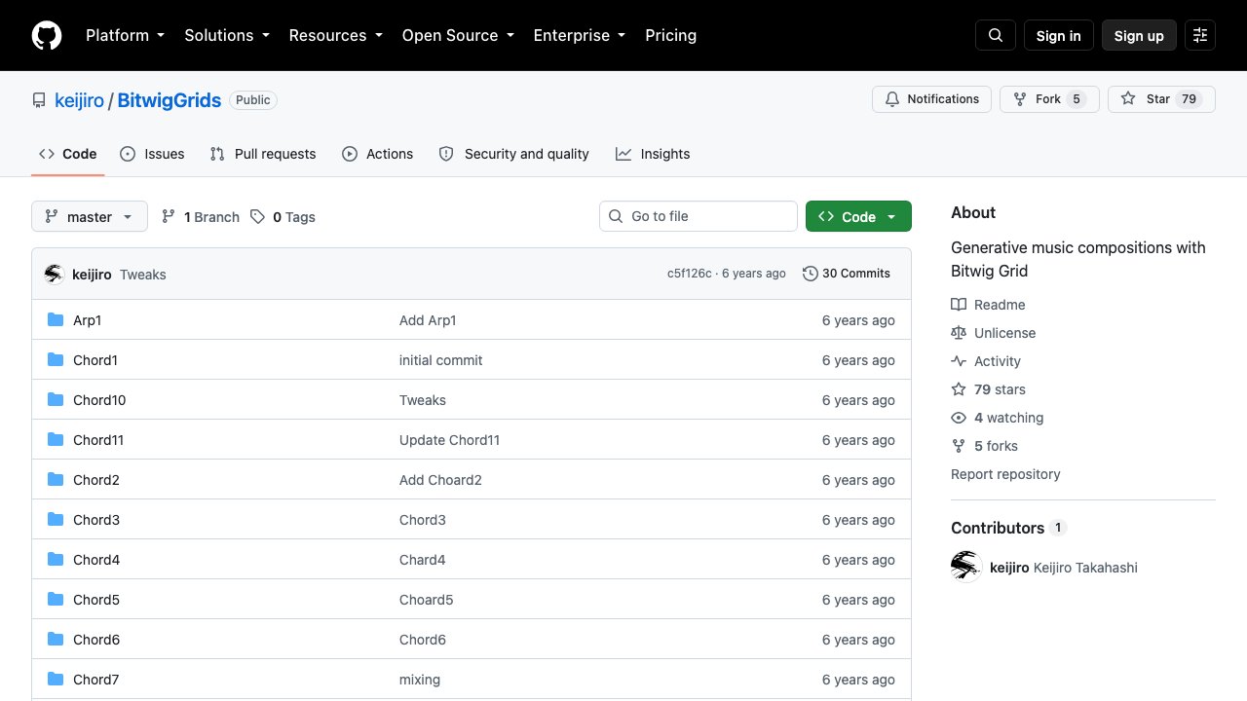View the 1 Branch link
The height and width of the screenshot is (701, 1247).
[x=201, y=217]
